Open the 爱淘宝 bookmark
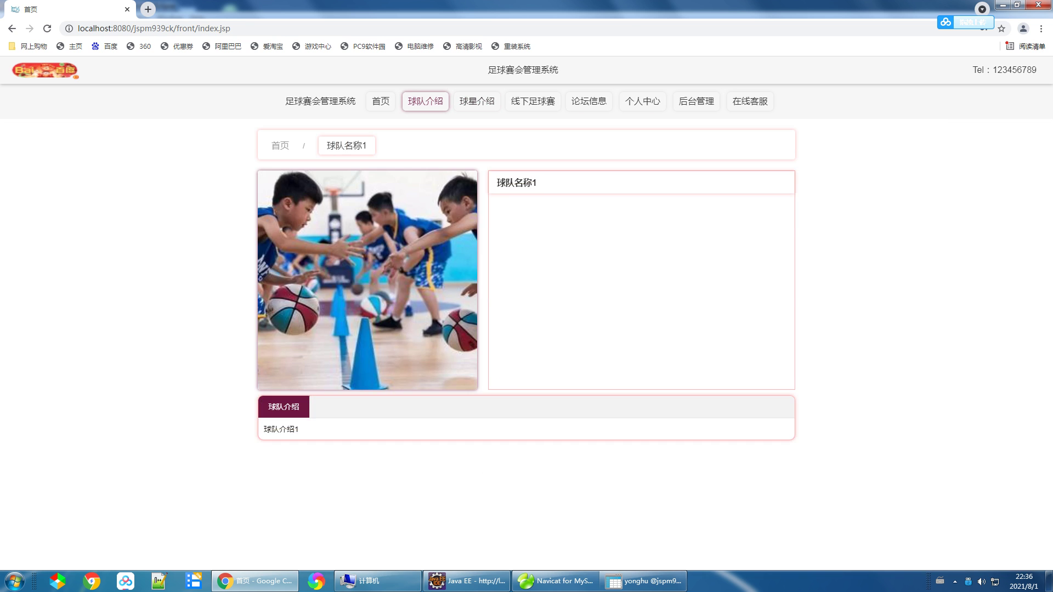1053x592 pixels. tap(267, 47)
